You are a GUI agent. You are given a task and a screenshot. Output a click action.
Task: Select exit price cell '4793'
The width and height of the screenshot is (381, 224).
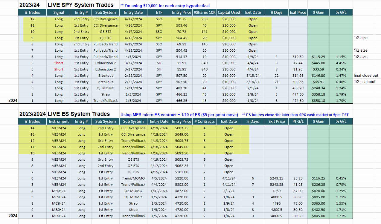pos(276,203)
